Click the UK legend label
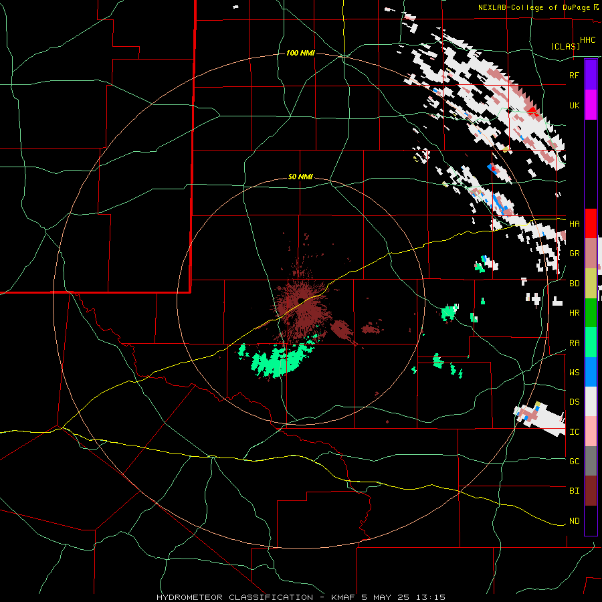 pos(574,105)
